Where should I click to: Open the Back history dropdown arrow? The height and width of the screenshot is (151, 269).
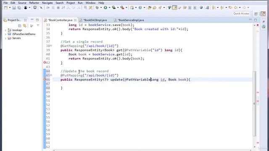click(x=240, y=8)
